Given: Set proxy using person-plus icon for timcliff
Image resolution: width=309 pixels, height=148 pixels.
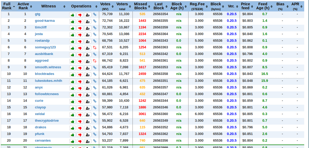Looking at the screenshot, I should tap(88, 28).
